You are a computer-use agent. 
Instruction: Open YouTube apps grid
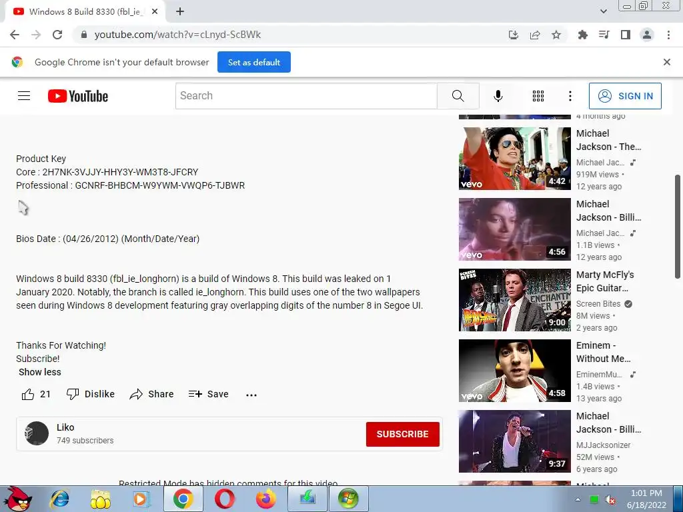(538, 96)
